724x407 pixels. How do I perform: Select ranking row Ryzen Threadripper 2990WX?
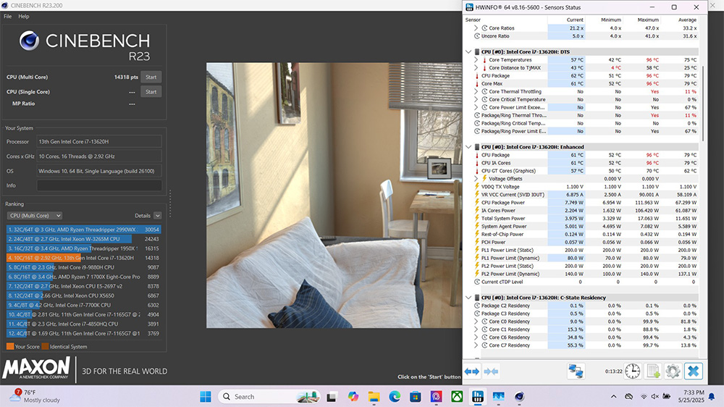[x=83, y=230]
